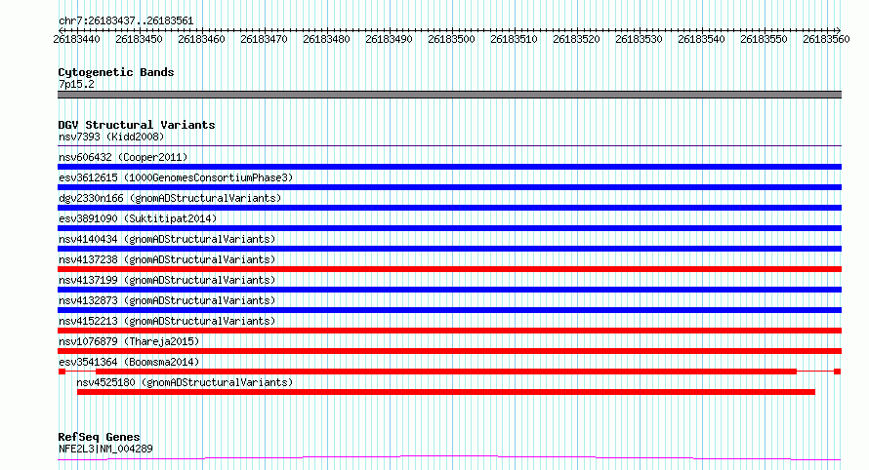Click the RefSeq Genes track heading
This screenshot has height=470, width=869.
coord(99,437)
